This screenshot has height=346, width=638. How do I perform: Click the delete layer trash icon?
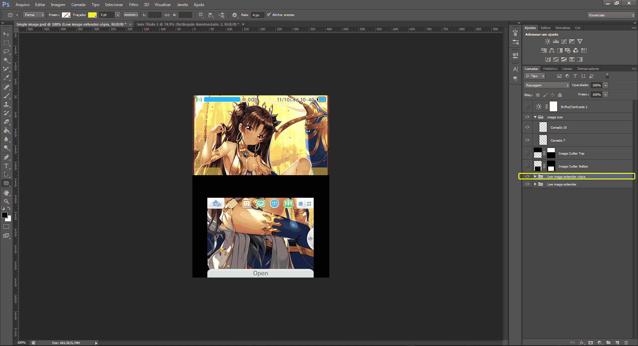pos(626,343)
